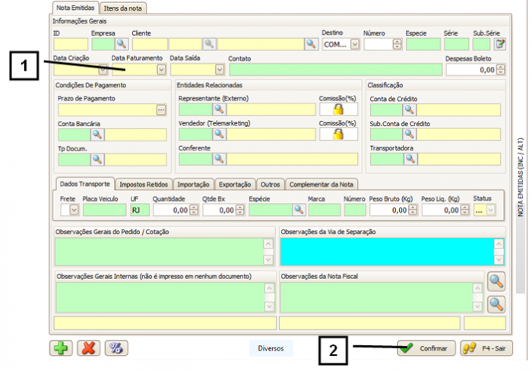This screenshot has width=532, height=371.
Task: Open Transportadora lookup magnifier
Action: (410, 159)
